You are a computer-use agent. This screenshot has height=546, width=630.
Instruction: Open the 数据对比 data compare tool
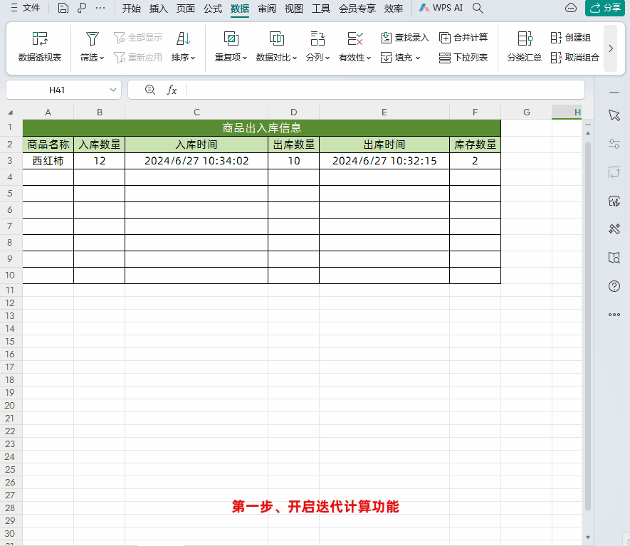click(x=276, y=47)
